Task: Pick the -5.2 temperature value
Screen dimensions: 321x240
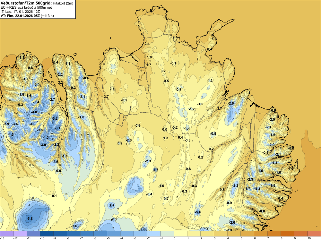Action: 55,118
